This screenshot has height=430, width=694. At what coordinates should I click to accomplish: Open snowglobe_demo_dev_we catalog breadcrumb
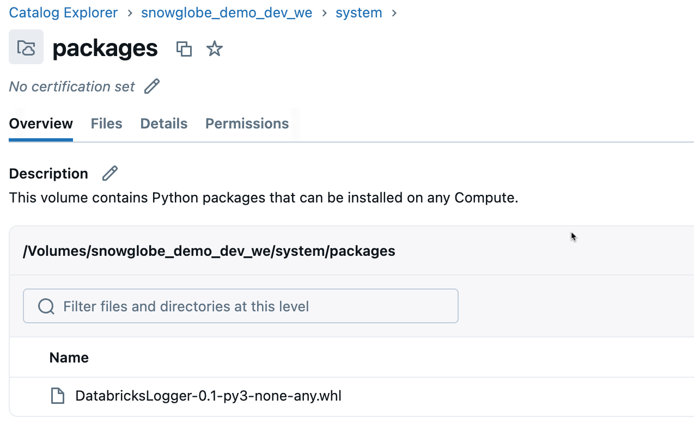coord(227,13)
